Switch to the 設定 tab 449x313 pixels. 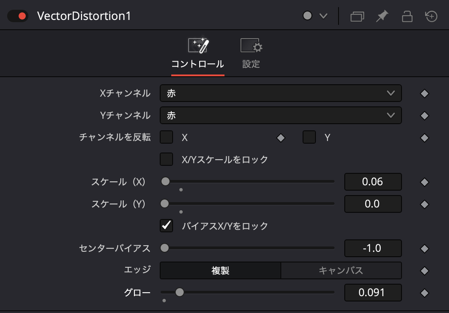click(x=251, y=54)
